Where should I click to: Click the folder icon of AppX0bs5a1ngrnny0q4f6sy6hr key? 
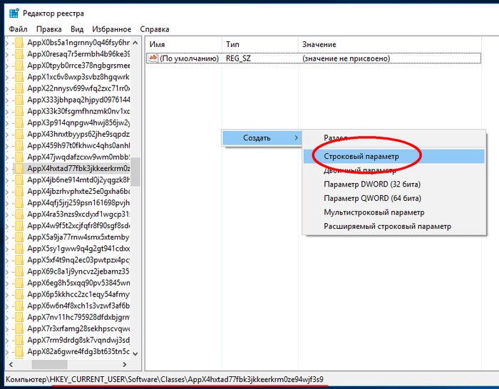pyautogui.click(x=19, y=43)
